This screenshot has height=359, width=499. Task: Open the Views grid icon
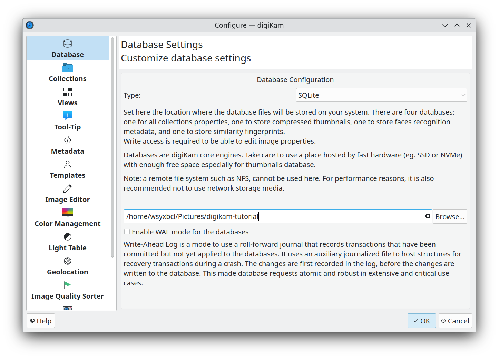(68, 92)
